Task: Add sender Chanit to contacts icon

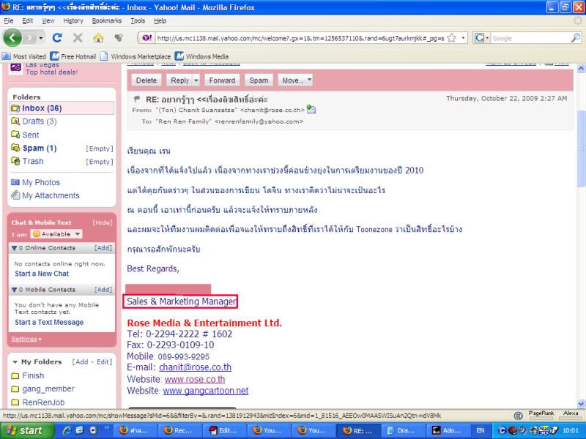Action: tap(311, 109)
